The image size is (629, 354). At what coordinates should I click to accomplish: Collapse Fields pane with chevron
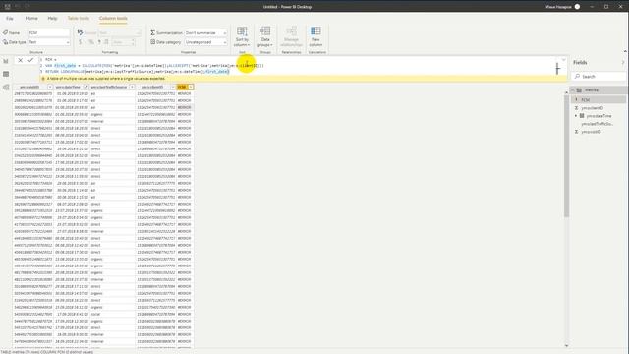pyautogui.click(x=623, y=63)
